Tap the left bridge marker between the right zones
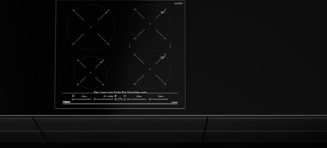The height and width of the screenshot is (148, 327). 129,46
